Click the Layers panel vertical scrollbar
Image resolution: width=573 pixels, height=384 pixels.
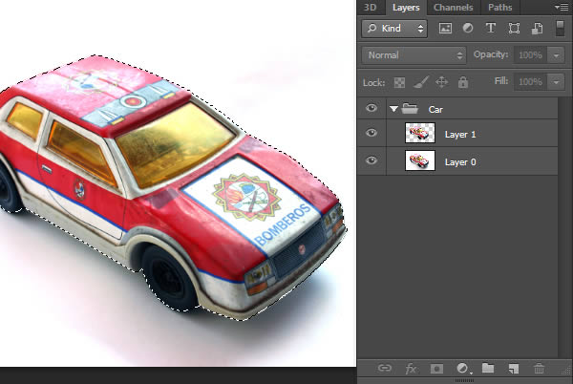pos(565,228)
